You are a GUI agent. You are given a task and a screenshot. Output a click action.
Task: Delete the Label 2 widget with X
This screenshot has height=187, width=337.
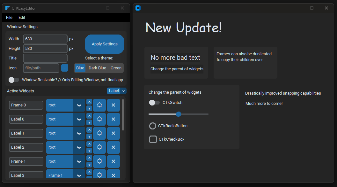114,147
